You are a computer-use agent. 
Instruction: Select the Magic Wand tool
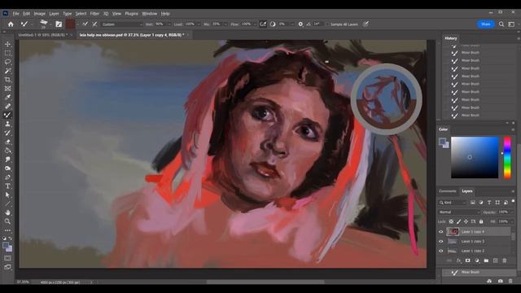pos(7,71)
